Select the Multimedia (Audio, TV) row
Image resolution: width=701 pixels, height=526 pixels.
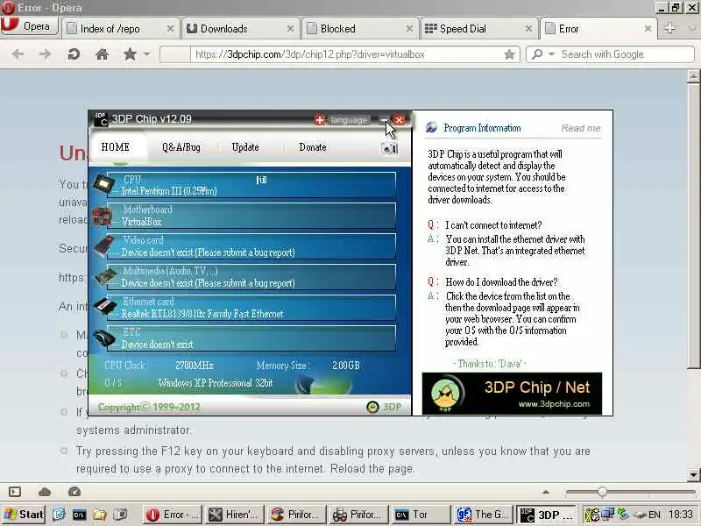pyautogui.click(x=251, y=277)
